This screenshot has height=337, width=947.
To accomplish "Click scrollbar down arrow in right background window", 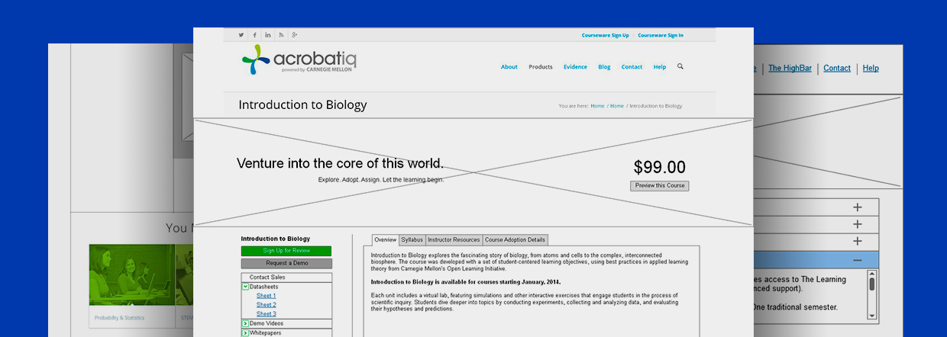I will coord(872,315).
